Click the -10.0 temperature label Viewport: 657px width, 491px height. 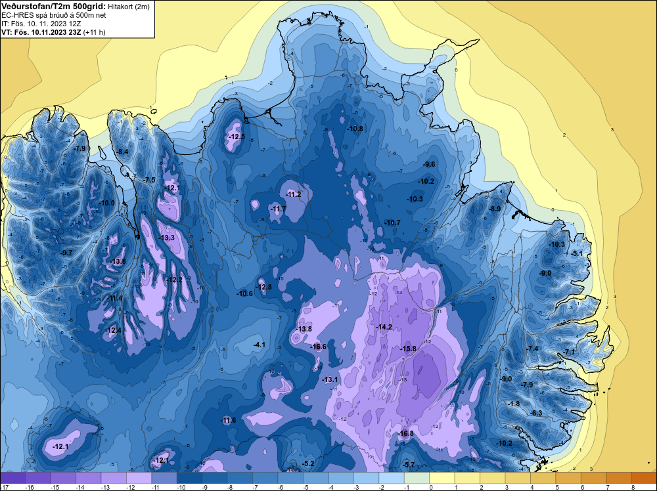coord(106,203)
